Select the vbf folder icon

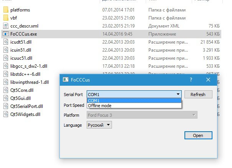tap(6, 18)
